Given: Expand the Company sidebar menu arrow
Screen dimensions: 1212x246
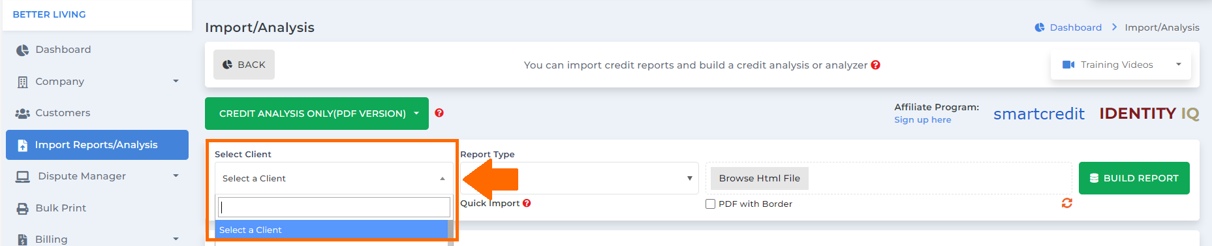Looking at the screenshot, I should coord(176,81).
